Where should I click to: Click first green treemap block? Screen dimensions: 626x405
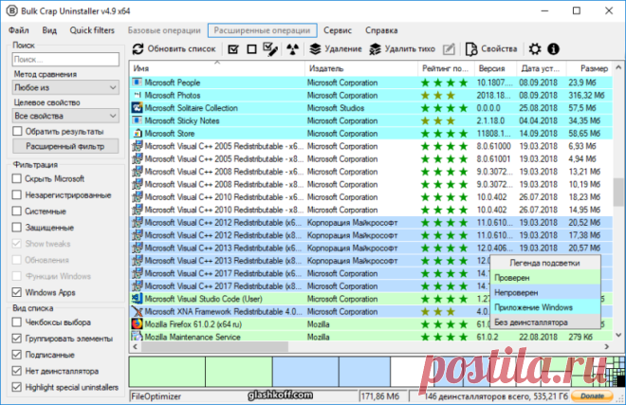tap(167, 372)
